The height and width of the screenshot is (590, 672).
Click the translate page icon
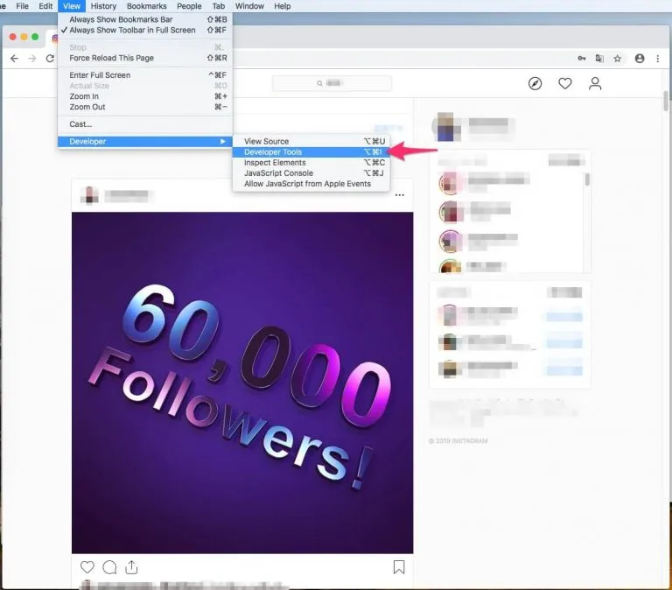(599, 59)
